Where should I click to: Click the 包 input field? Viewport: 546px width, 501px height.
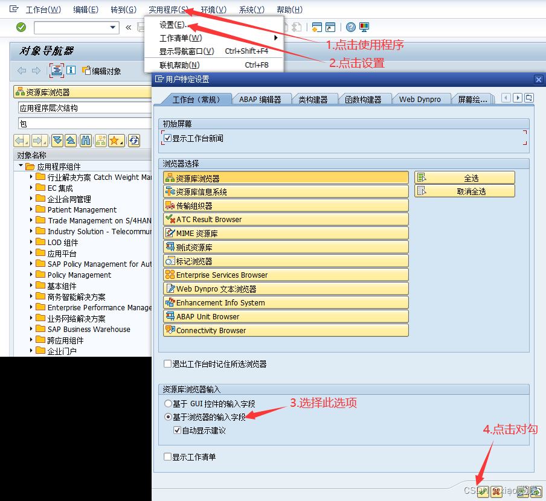pos(85,124)
